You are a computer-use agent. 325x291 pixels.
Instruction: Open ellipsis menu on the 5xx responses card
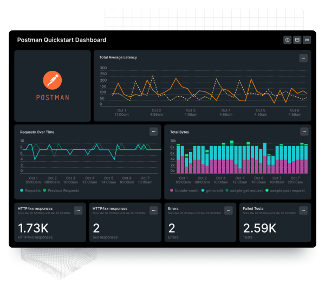point(154,210)
